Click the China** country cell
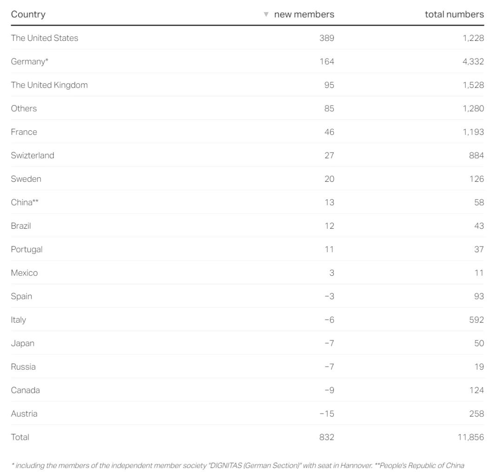Screen dimensions: 502x472 pos(25,202)
